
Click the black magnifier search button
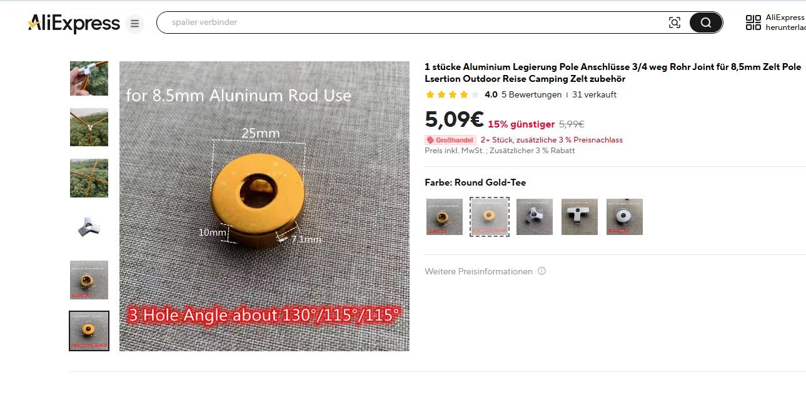point(706,23)
